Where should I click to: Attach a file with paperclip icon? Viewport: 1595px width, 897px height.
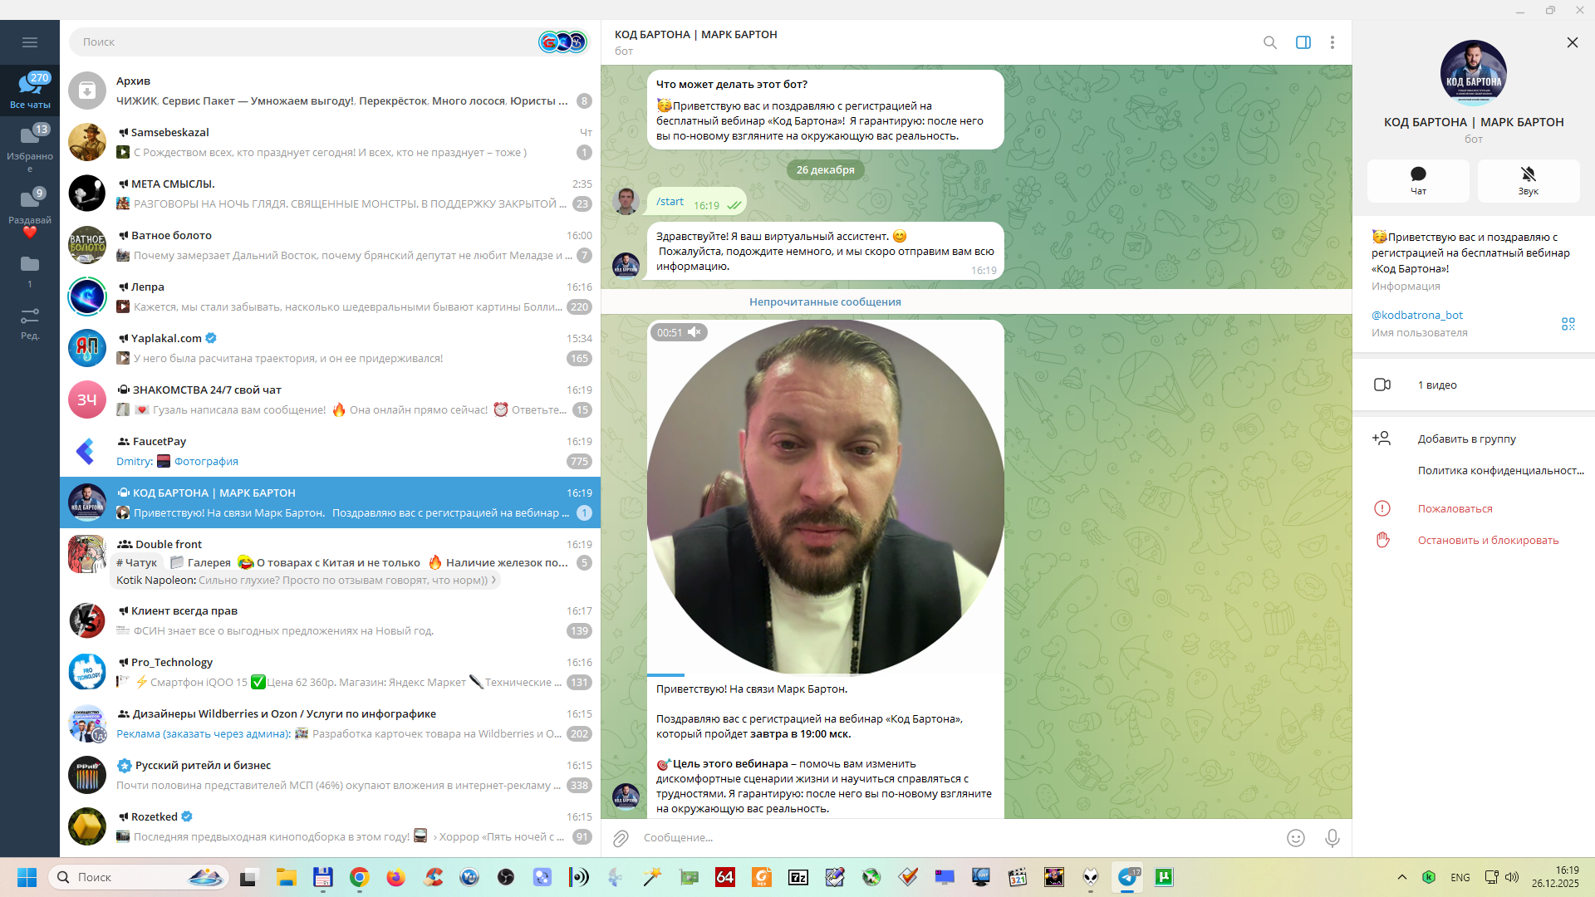pyautogui.click(x=621, y=838)
